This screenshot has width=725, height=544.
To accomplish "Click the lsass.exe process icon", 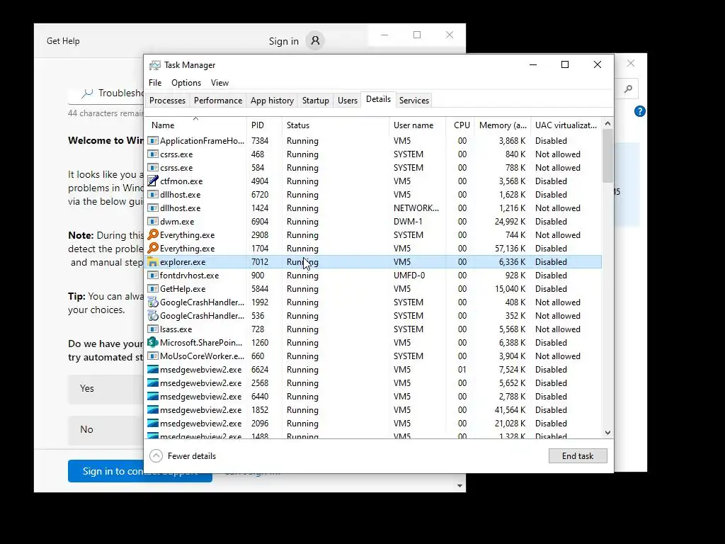I will [153, 329].
